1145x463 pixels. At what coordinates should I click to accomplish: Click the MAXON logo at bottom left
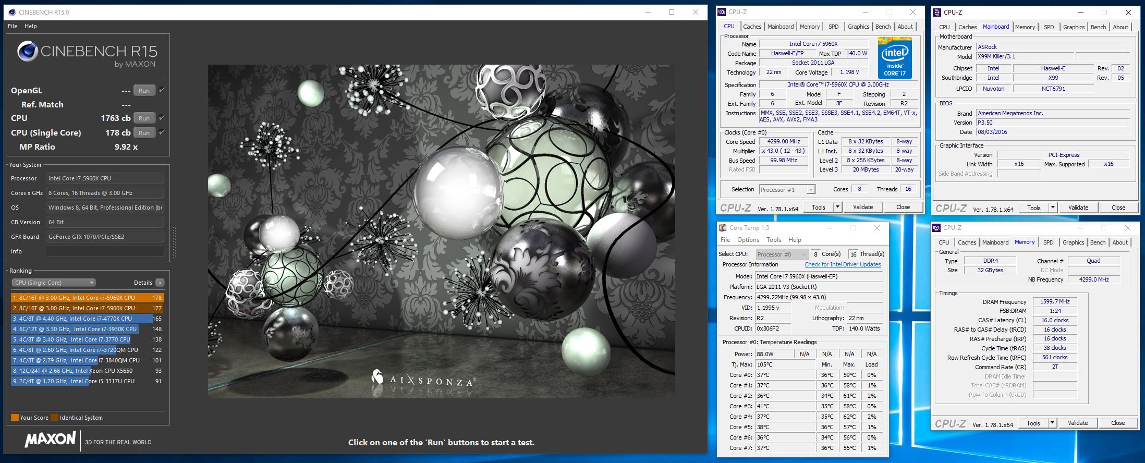51,439
